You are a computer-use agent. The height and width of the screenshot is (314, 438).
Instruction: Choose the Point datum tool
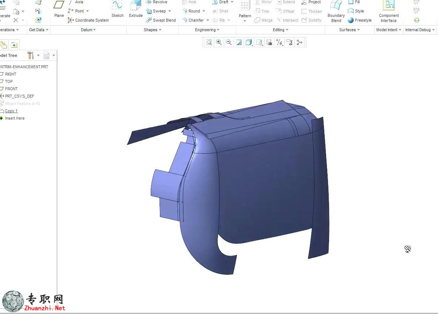(76, 11)
